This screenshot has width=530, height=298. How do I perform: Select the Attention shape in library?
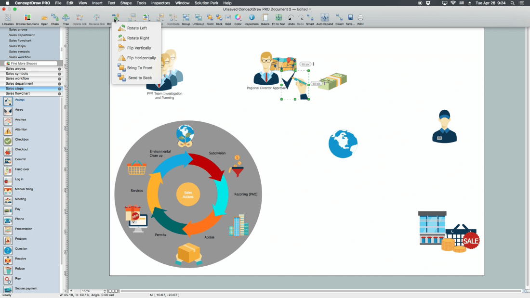click(x=8, y=131)
